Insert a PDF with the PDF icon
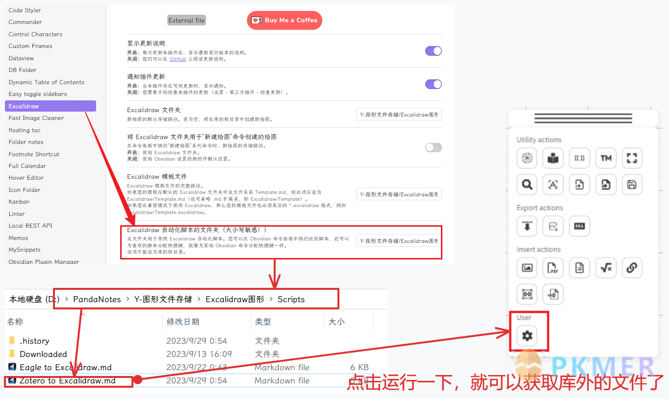The width and height of the screenshot is (669, 399). click(x=553, y=268)
